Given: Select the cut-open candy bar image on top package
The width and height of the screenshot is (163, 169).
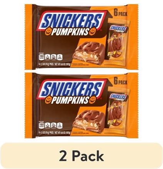Looking at the screenshot, I should pyautogui.click(x=89, y=53).
